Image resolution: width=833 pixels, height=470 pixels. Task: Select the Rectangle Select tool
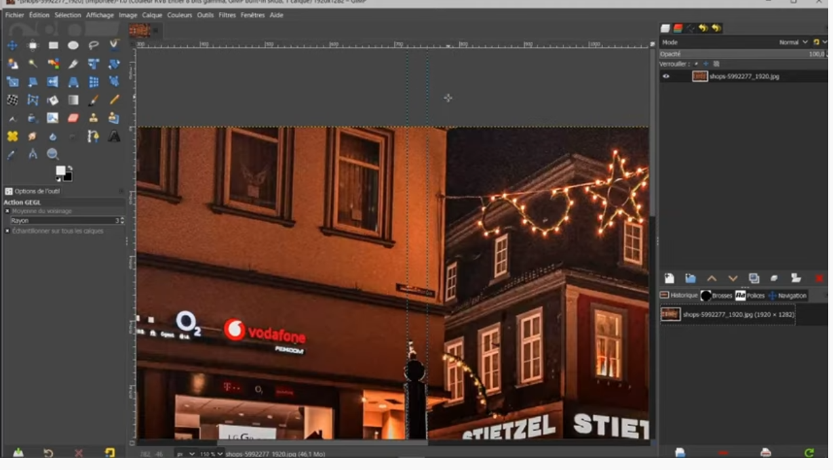pyautogui.click(x=53, y=45)
